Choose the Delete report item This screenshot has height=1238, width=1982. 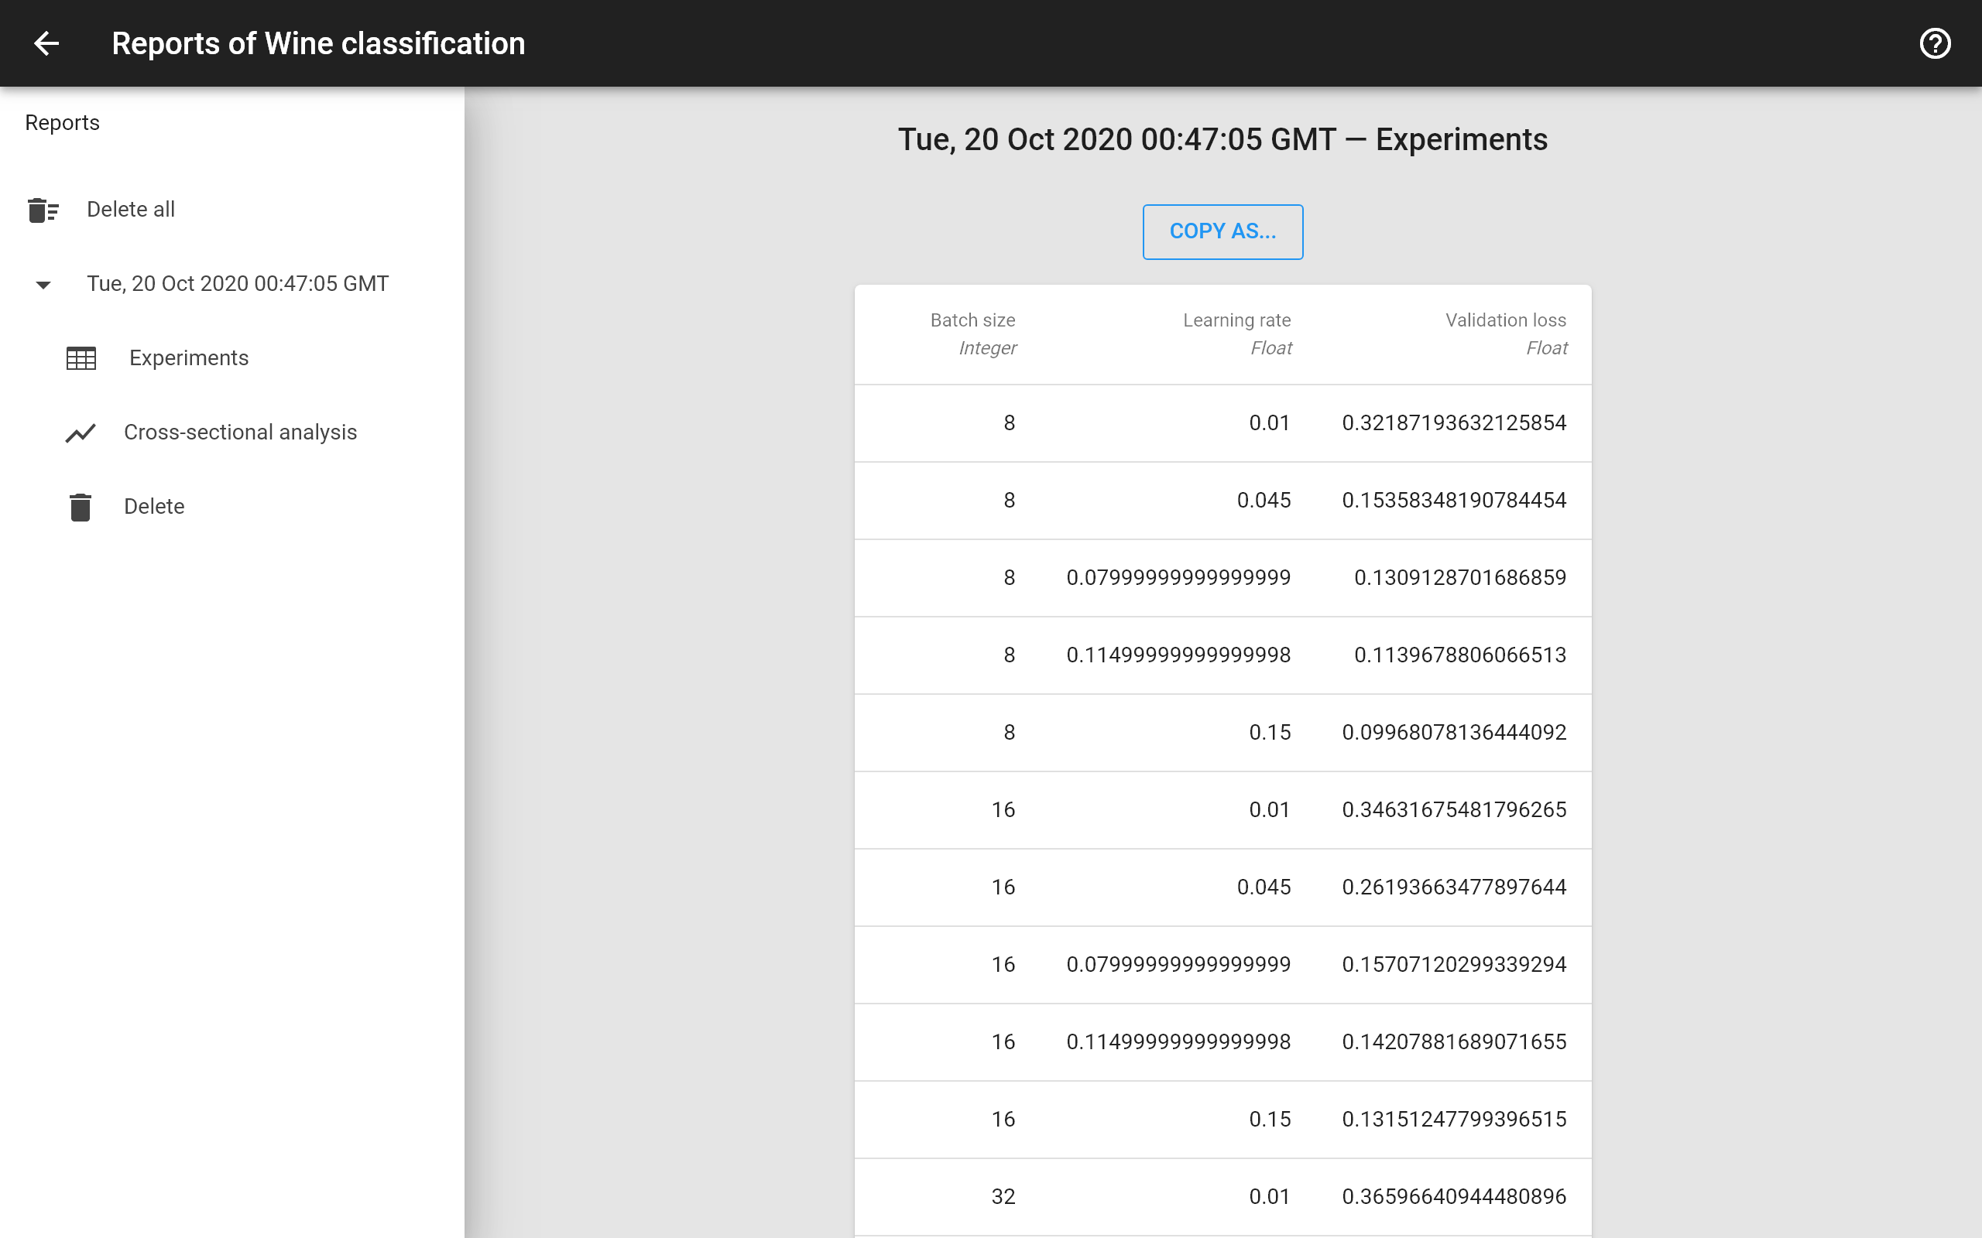231,507
